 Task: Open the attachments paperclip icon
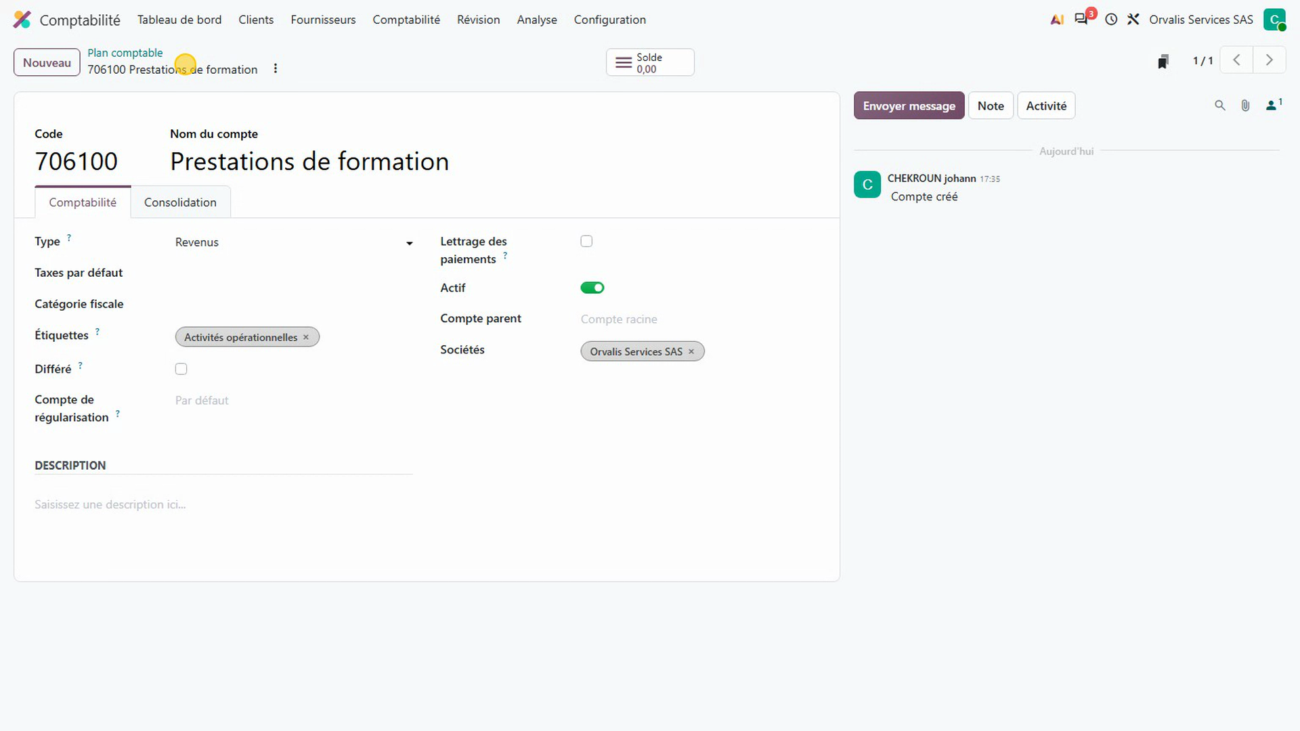pyautogui.click(x=1245, y=106)
